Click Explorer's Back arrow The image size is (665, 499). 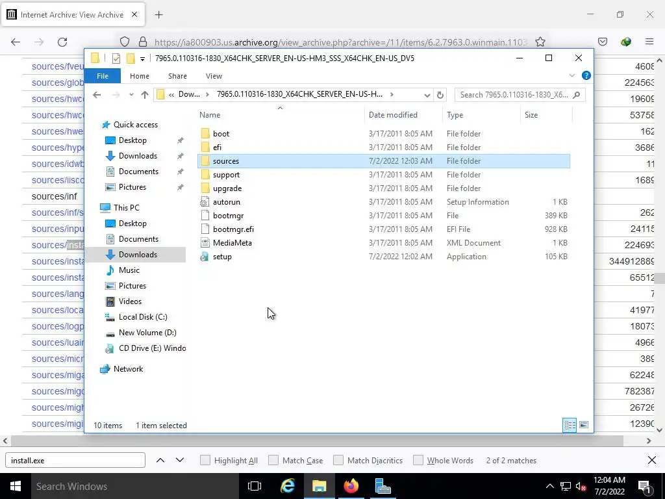tap(97, 95)
